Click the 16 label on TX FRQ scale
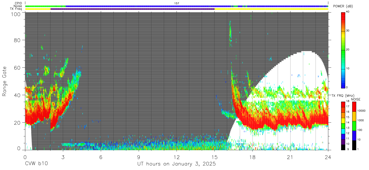This screenshot has width=369, height=170. (348, 112)
